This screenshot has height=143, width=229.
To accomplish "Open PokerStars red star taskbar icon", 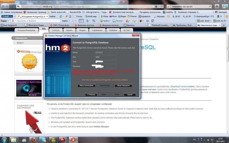I will click(x=63, y=140).
